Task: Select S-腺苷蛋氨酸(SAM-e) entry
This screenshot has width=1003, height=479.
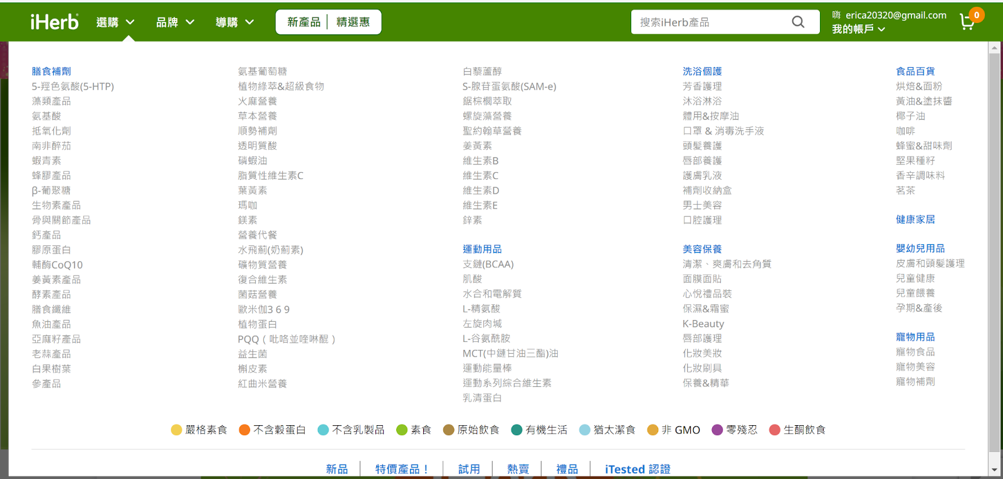Action: pos(510,86)
